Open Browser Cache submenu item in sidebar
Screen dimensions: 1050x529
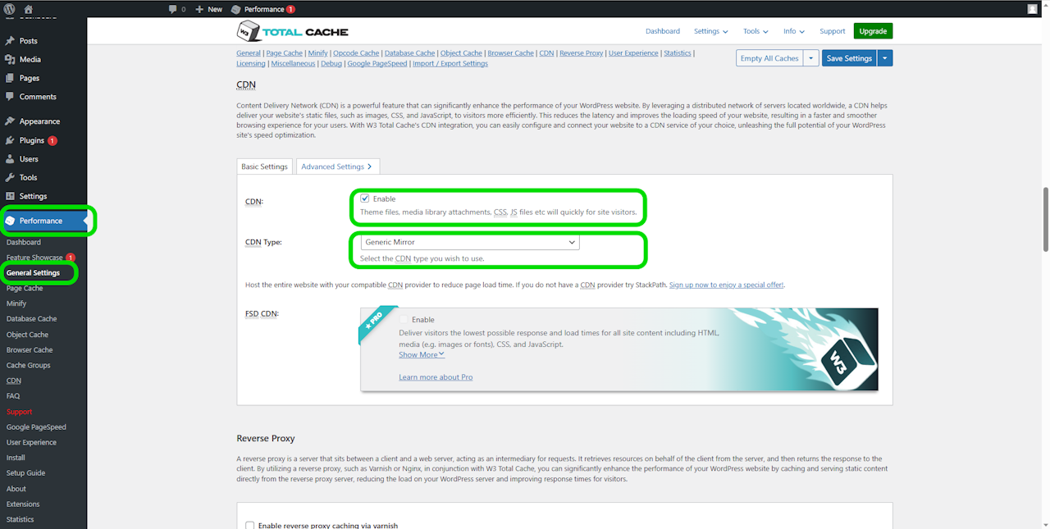[x=30, y=350]
